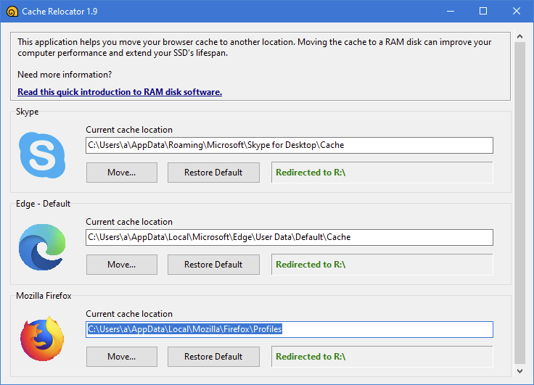The height and width of the screenshot is (385, 534).
Task: Click the Cache Relocator title bar app icon
Action: pyautogui.click(x=12, y=12)
